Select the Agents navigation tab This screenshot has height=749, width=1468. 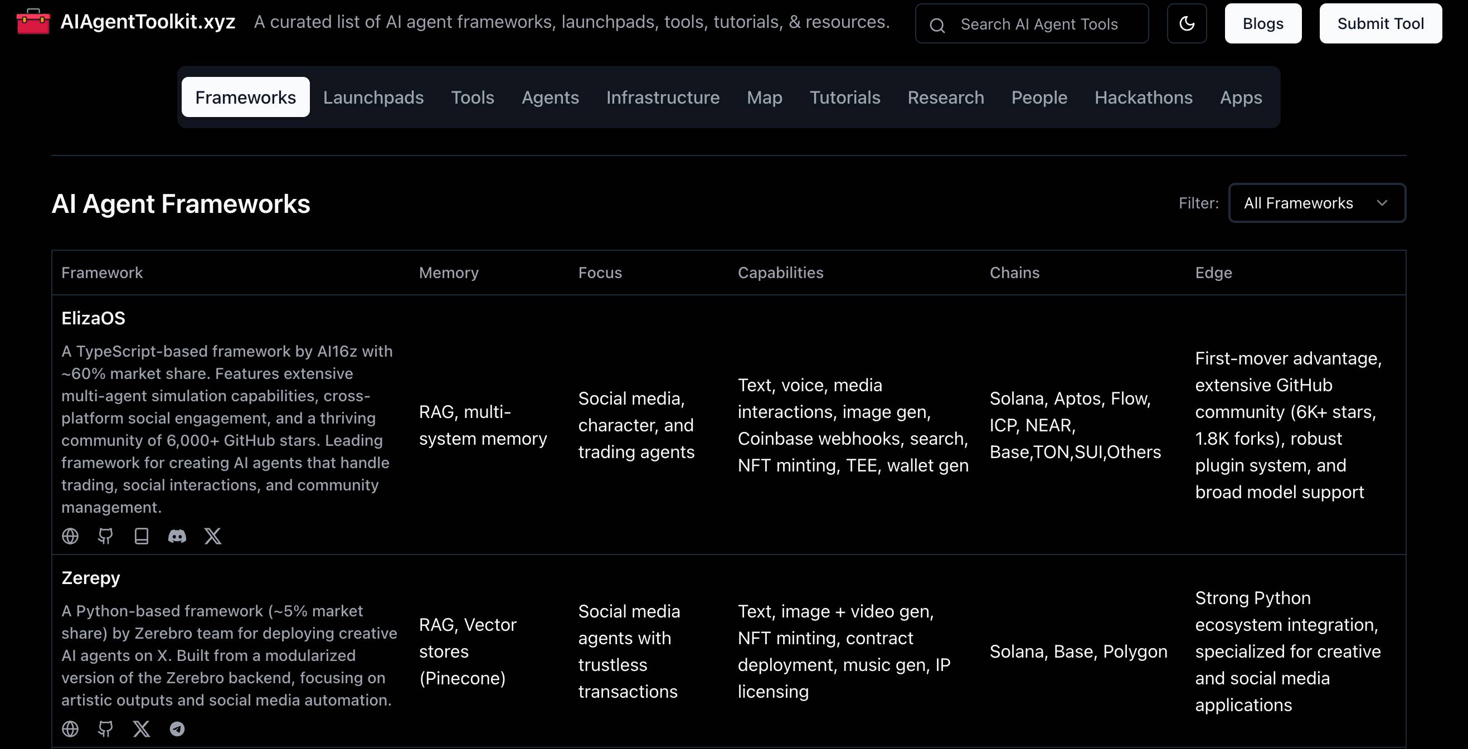[x=550, y=96]
